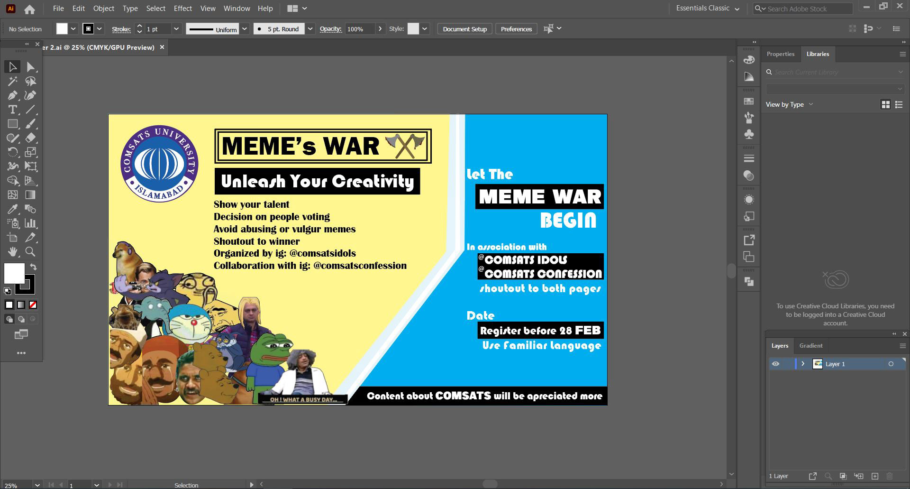The width and height of the screenshot is (910, 489).
Task: Select the Curvature tool
Action: click(x=30, y=95)
